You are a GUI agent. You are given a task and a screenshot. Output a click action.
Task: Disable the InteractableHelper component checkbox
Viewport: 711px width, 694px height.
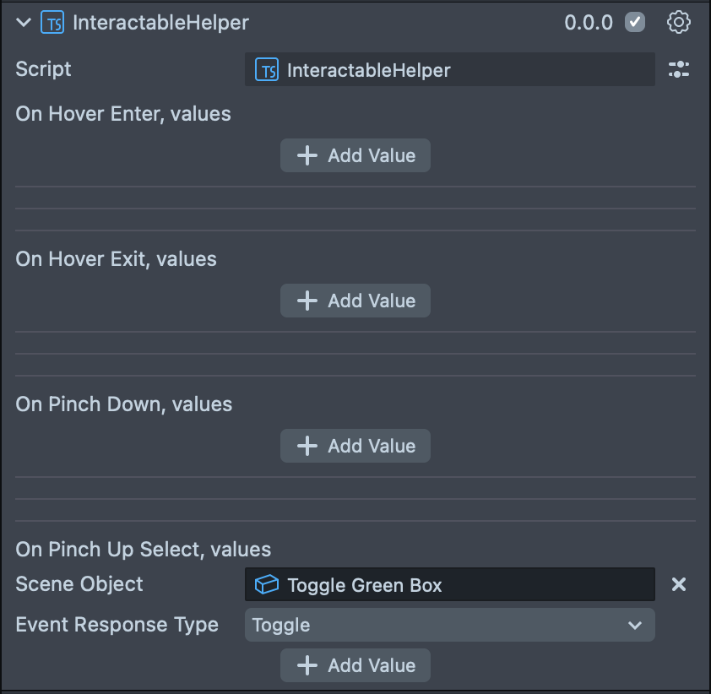(x=635, y=23)
